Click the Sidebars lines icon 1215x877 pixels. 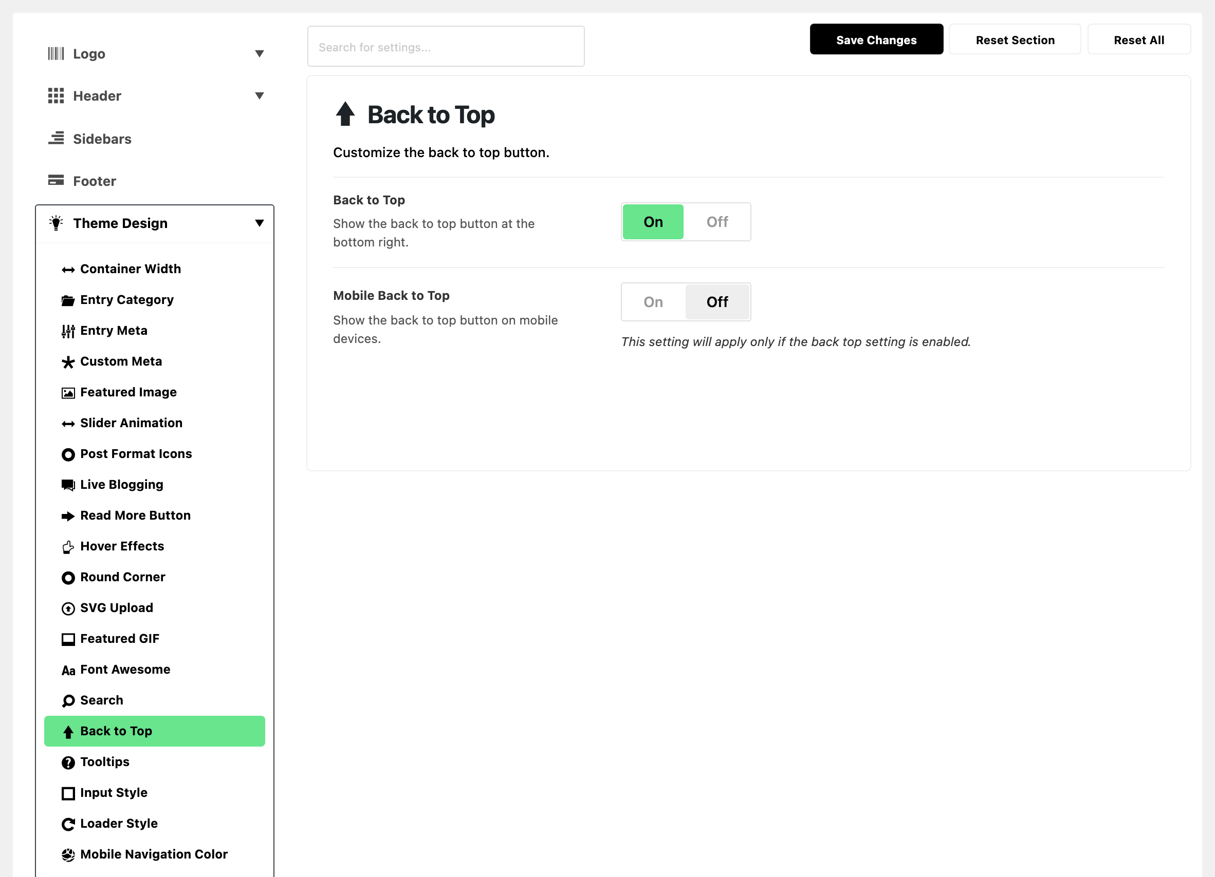pos(56,139)
